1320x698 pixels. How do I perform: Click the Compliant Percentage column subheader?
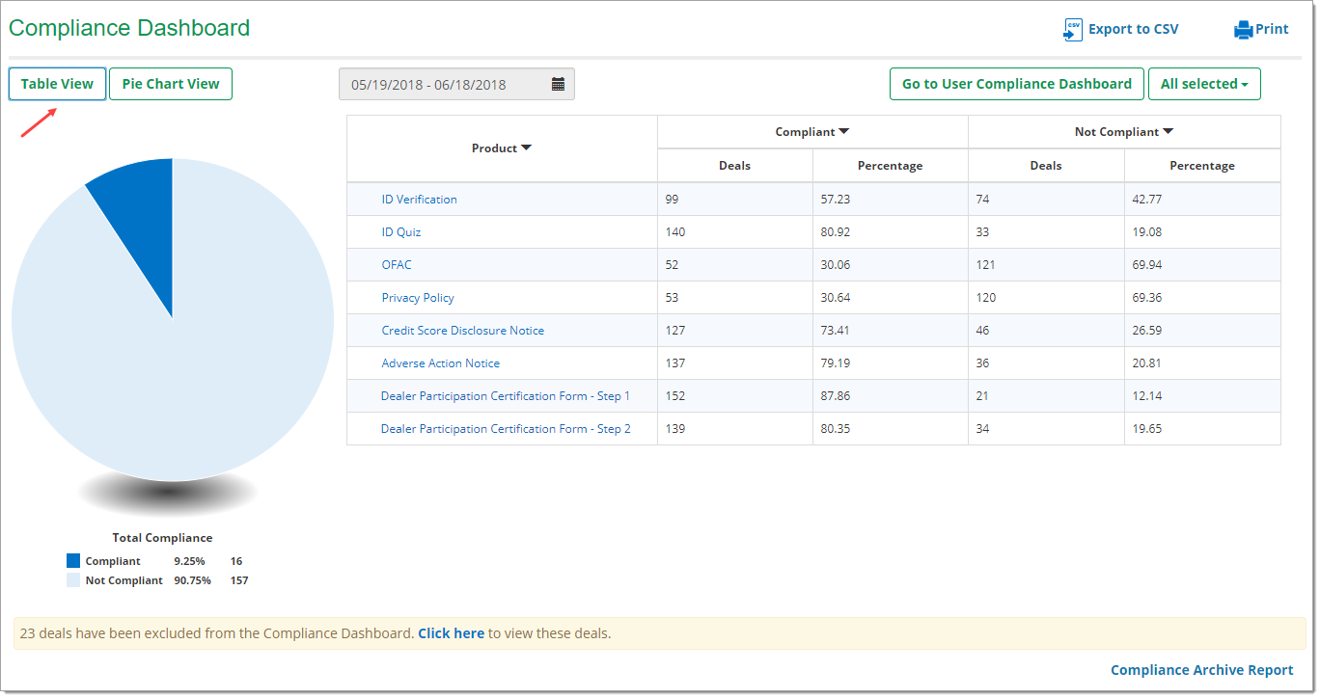click(890, 166)
